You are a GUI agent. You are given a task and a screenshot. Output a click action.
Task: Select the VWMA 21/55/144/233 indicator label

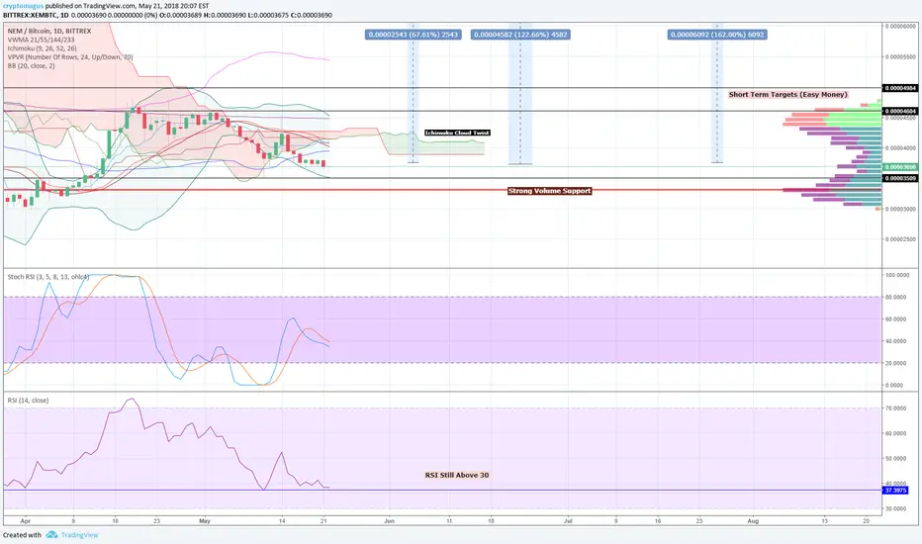[x=41, y=40]
